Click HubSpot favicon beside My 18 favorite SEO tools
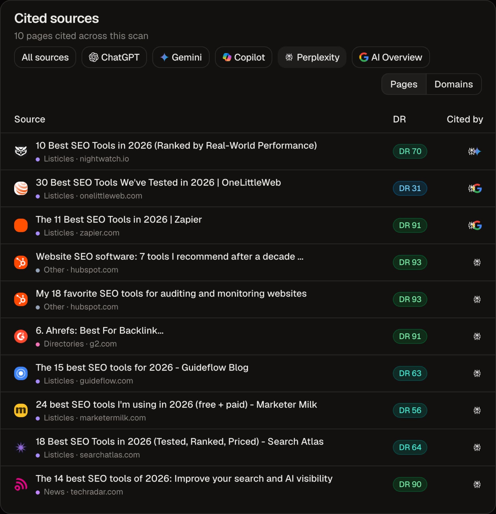The height and width of the screenshot is (514, 496). tap(21, 299)
